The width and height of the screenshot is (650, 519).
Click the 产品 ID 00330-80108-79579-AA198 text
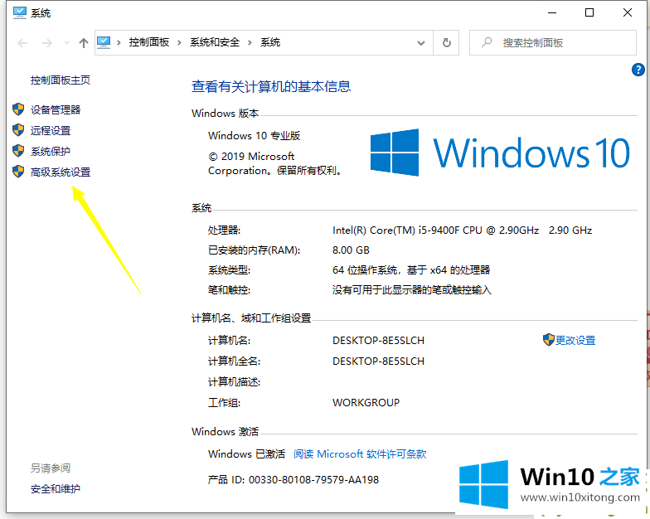click(x=293, y=479)
